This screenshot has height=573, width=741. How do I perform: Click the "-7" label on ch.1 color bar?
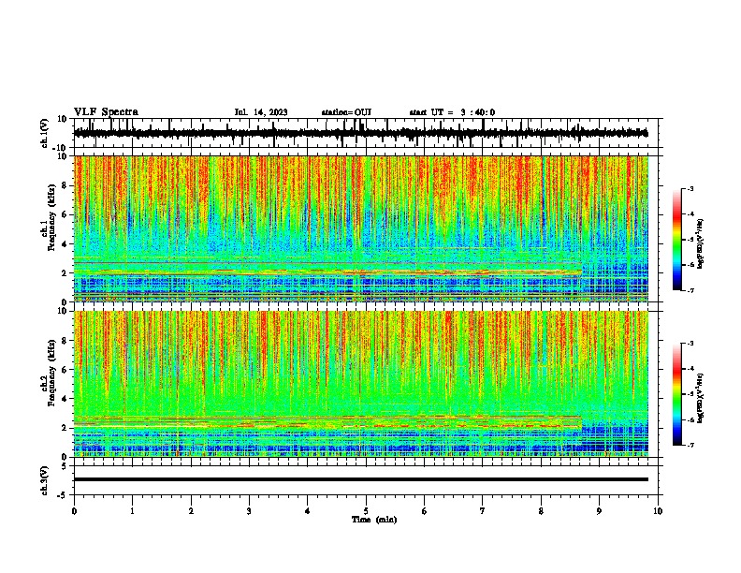[690, 290]
